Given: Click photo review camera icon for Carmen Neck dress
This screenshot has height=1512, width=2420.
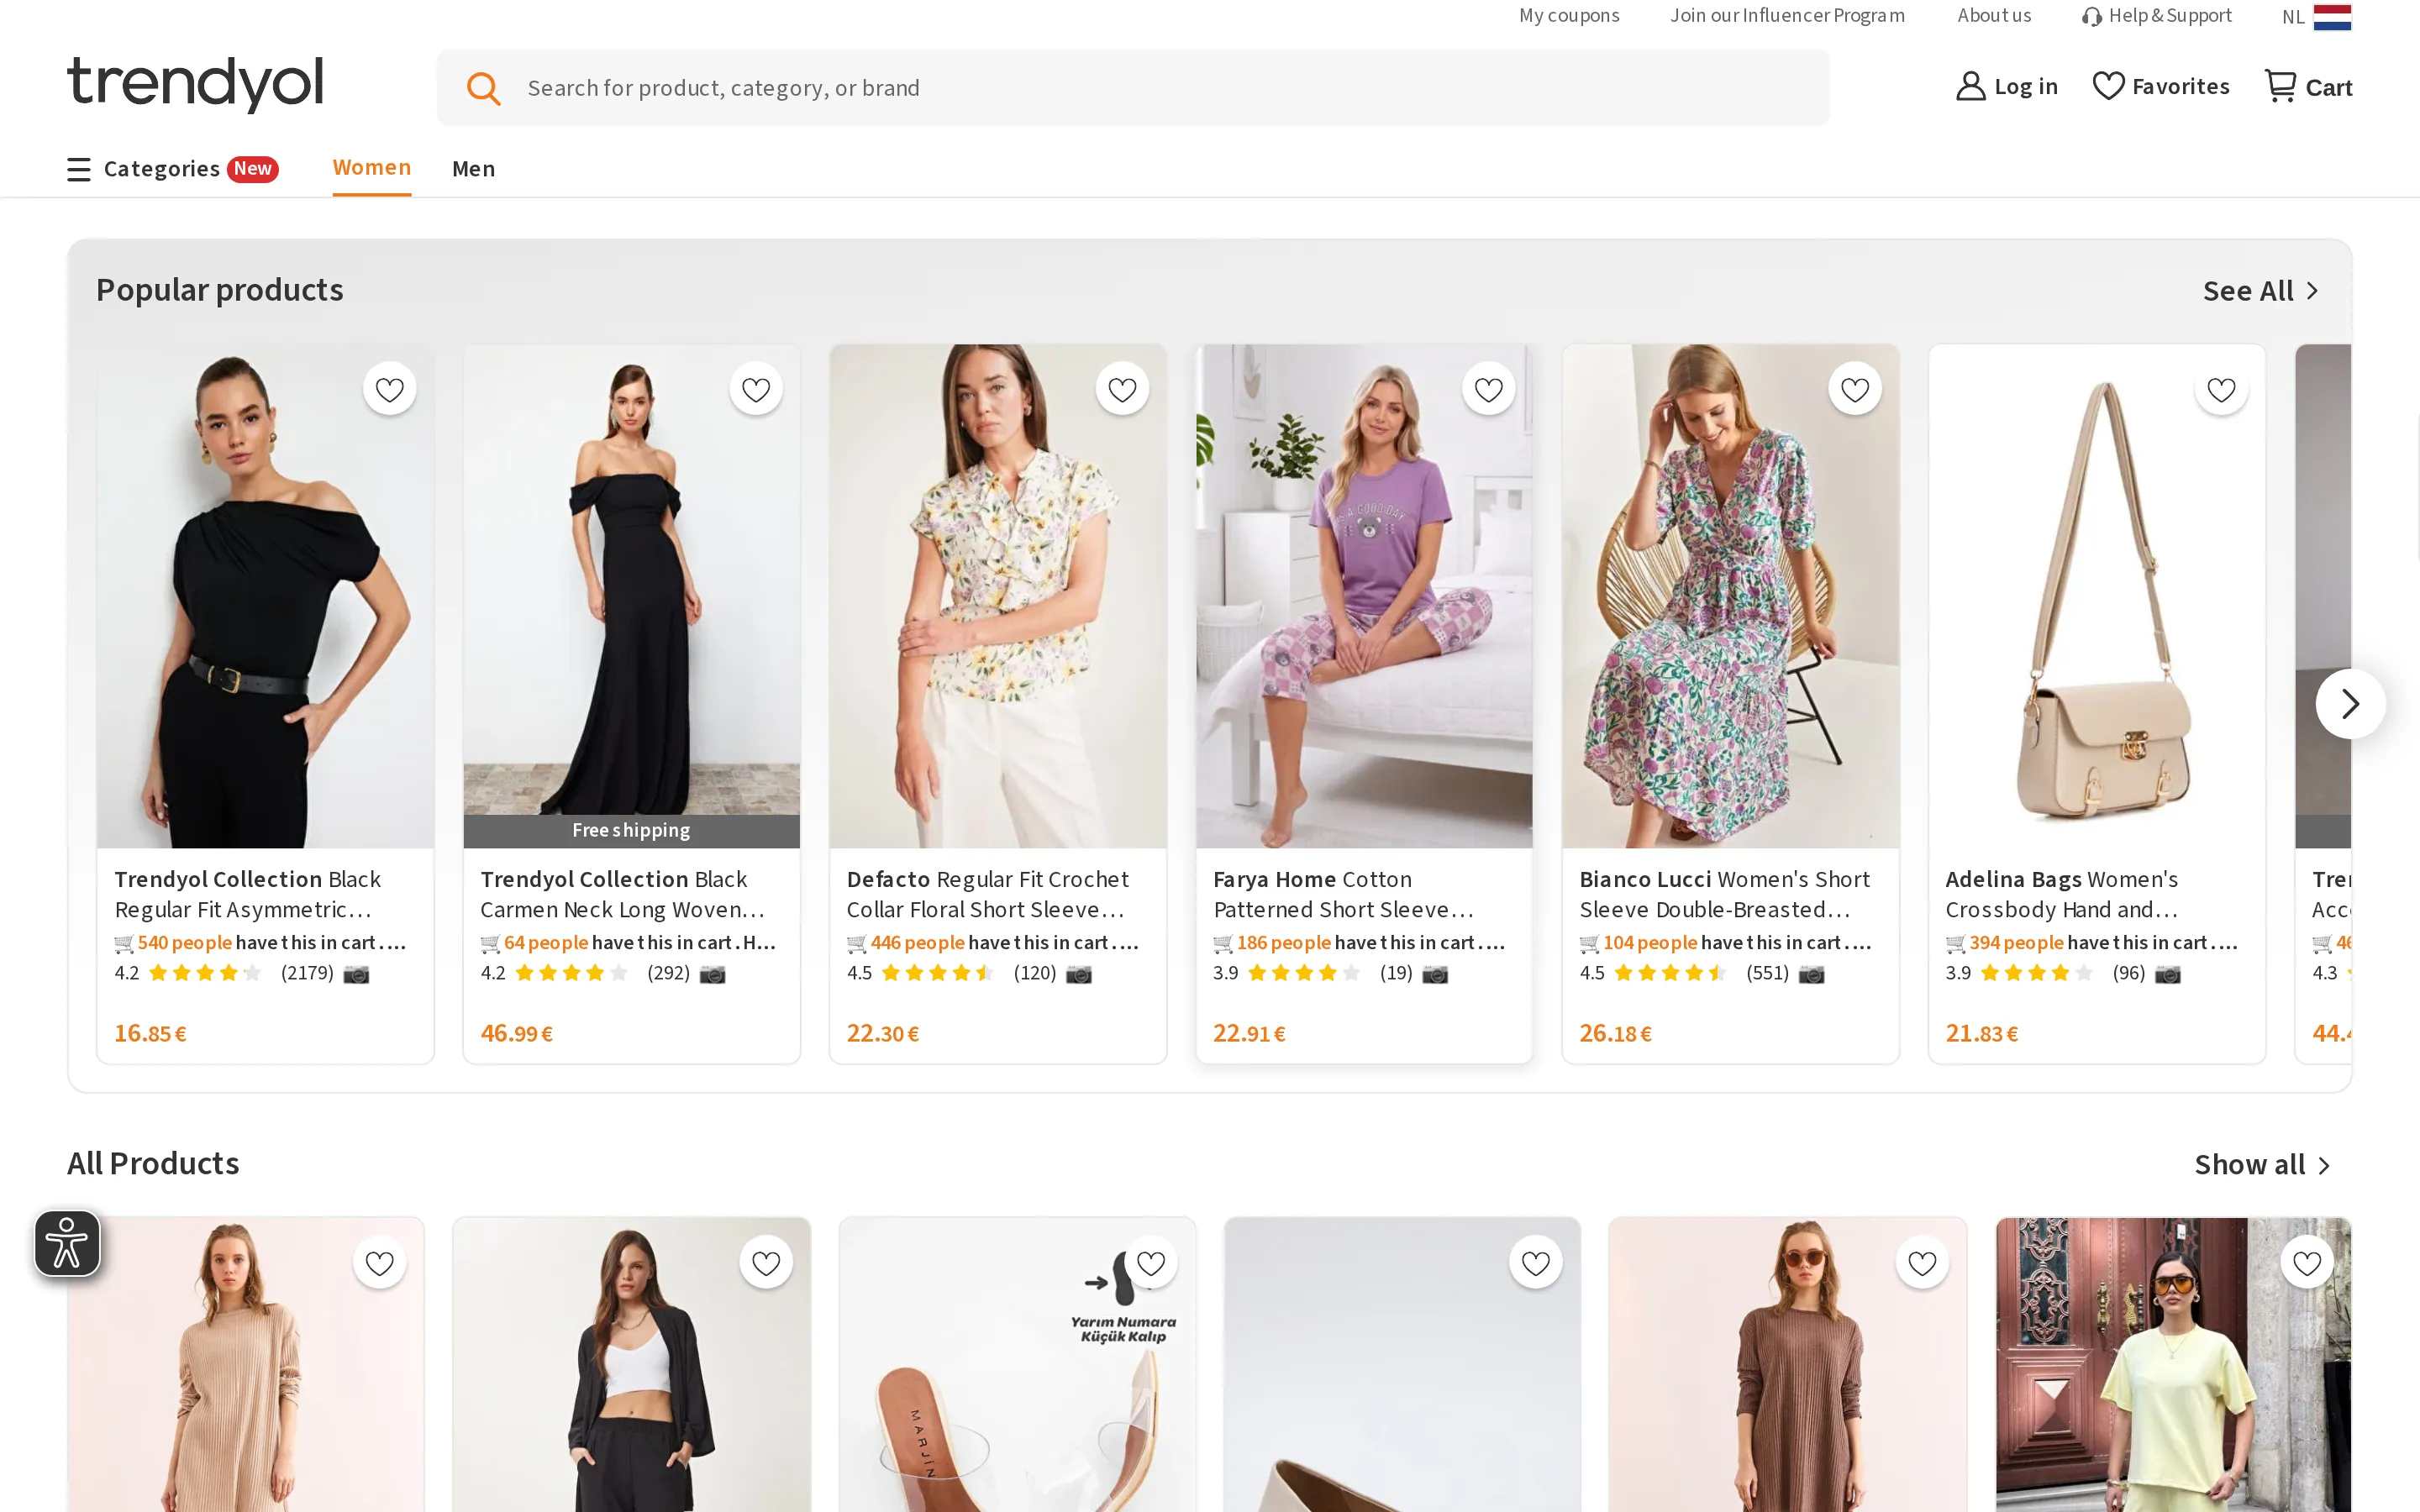Looking at the screenshot, I should tap(712, 974).
